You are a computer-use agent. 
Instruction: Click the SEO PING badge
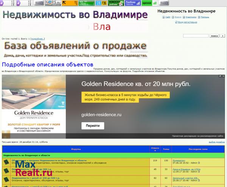pos(101,3)
